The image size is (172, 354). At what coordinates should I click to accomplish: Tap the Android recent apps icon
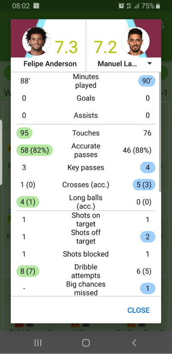coord(38,343)
